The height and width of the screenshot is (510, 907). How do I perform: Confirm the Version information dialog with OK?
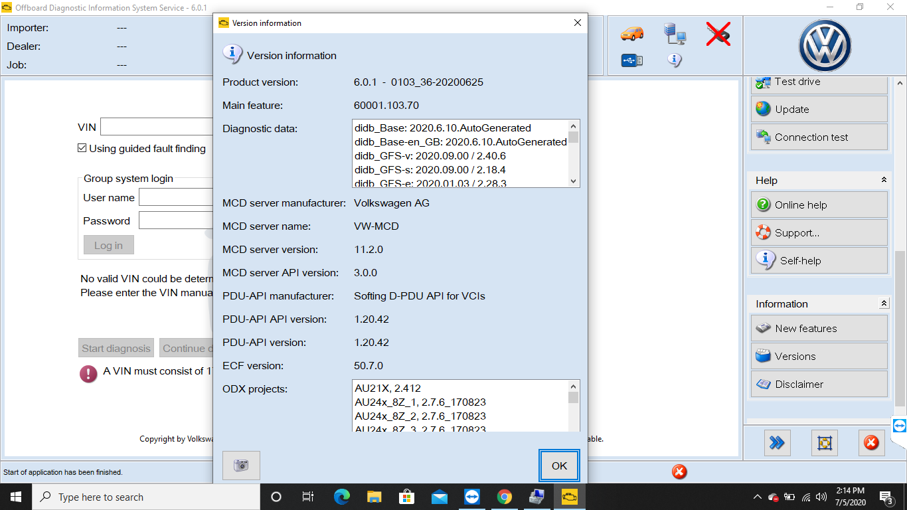[559, 466]
